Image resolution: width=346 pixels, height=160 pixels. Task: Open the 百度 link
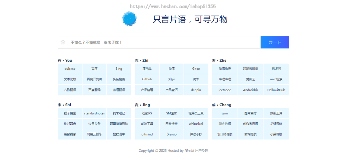[95, 69]
